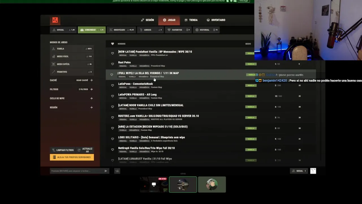Favorite ARG LA ESTACION server heart

coord(113,128)
